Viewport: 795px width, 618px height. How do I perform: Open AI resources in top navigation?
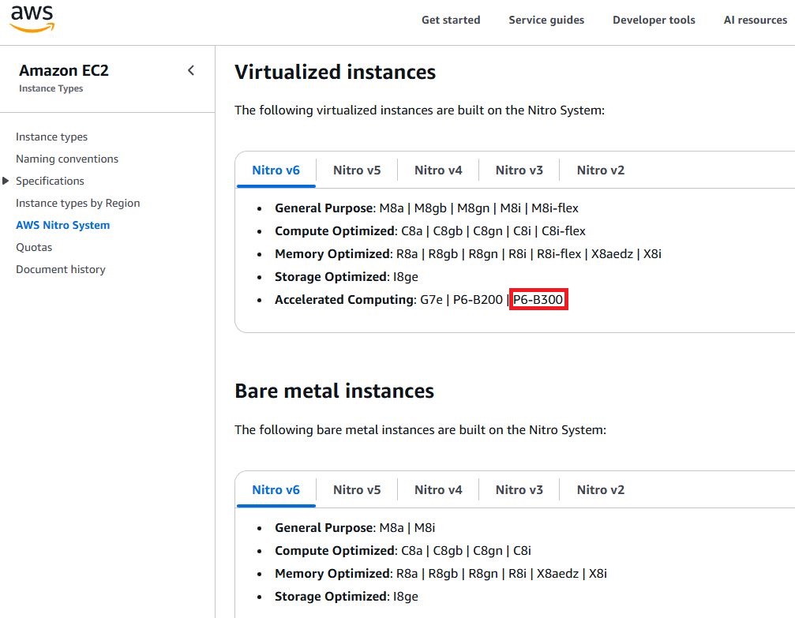tap(755, 20)
